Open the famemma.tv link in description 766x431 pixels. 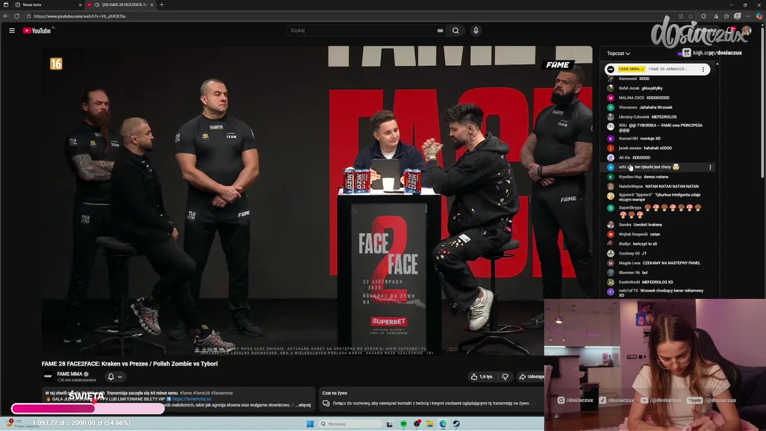pos(191,399)
